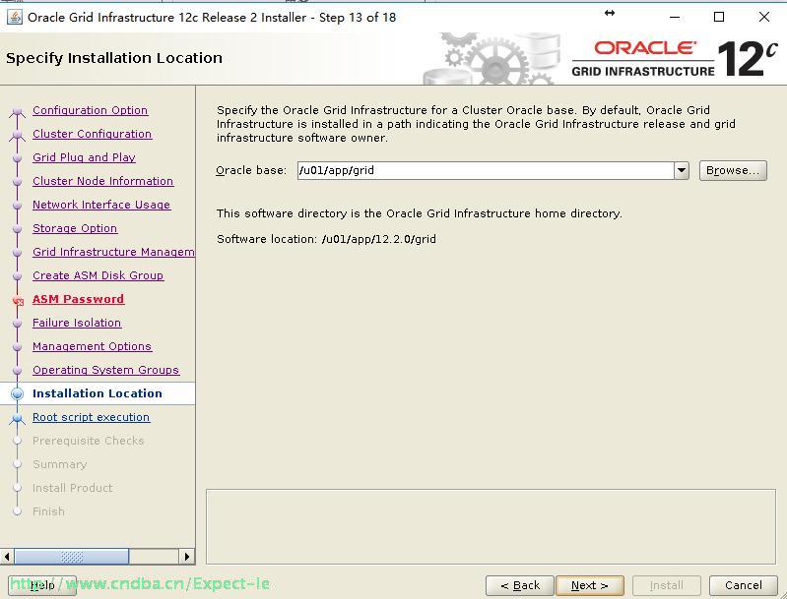This screenshot has width=787, height=599.
Task: Go to Cluster Configuration step
Action: (93, 134)
